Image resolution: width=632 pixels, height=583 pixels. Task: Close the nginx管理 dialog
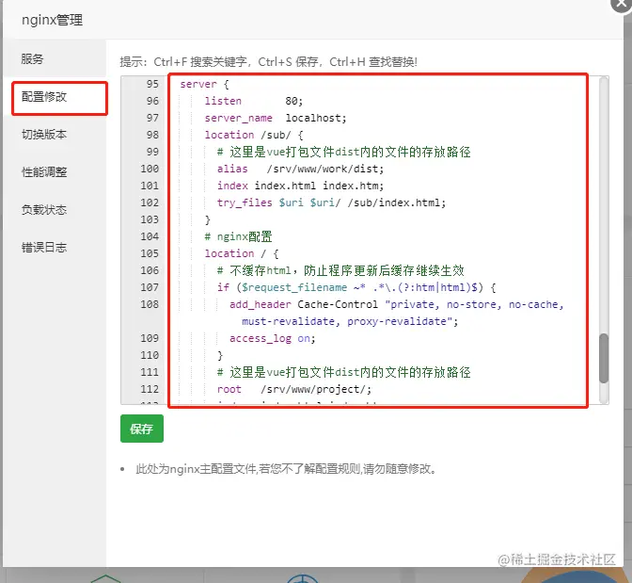click(622, 5)
